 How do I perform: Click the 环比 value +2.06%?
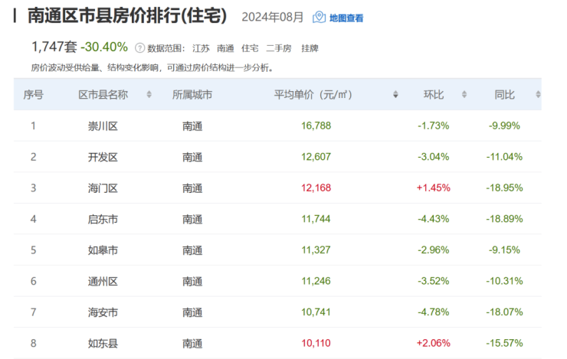[x=433, y=343]
